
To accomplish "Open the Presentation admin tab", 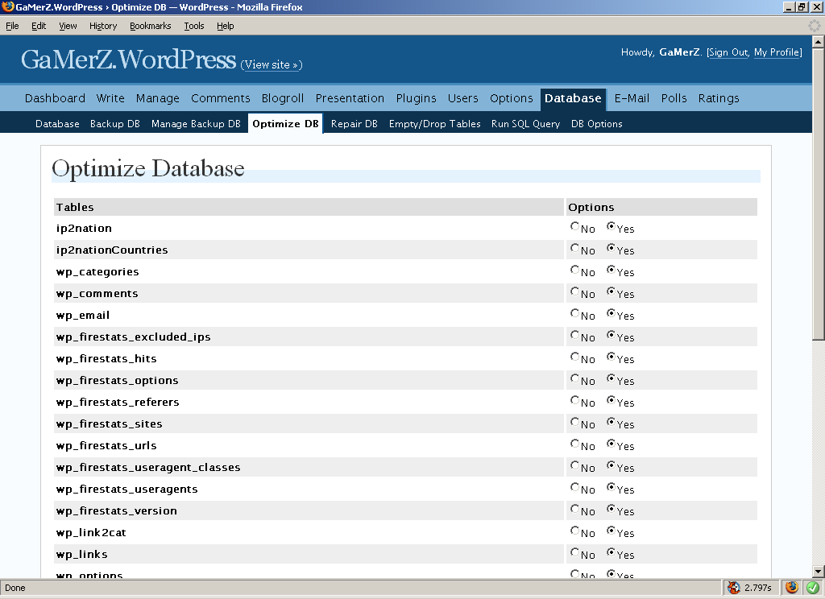I will coord(350,98).
